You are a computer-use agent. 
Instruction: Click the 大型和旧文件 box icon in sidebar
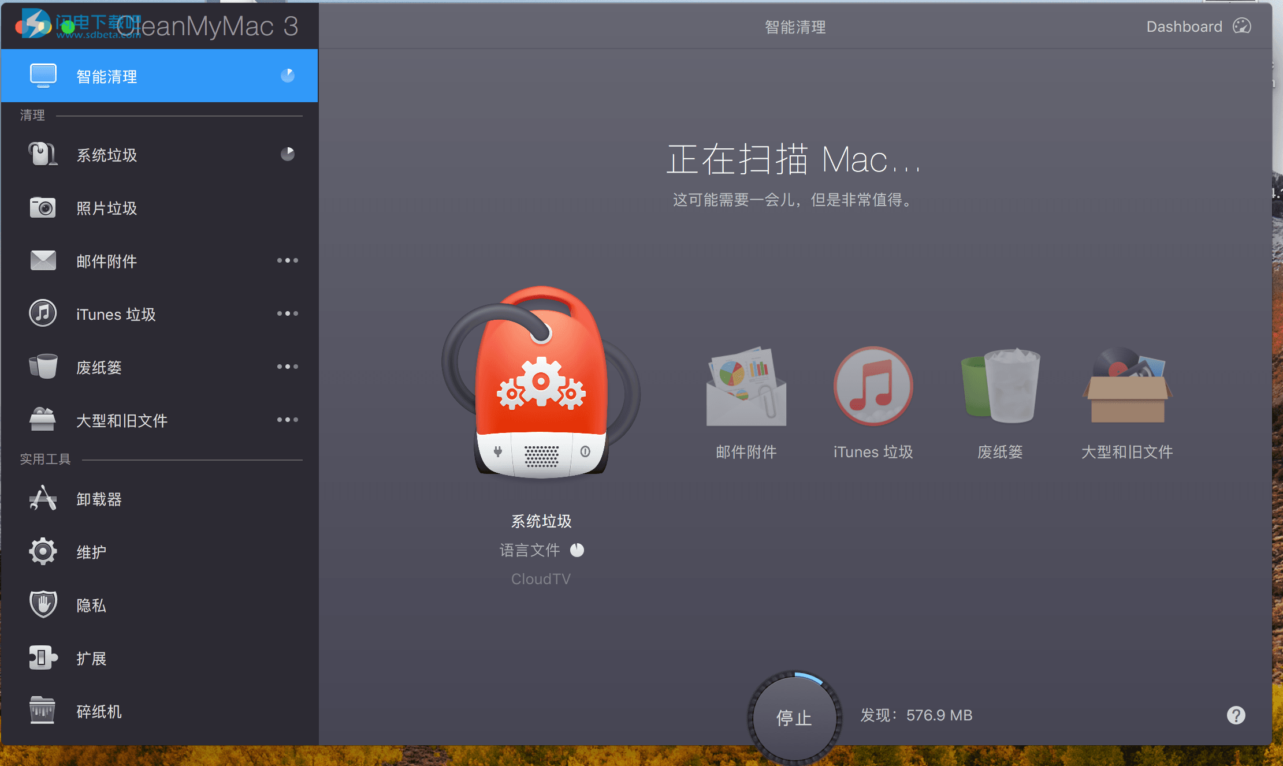[x=43, y=420]
